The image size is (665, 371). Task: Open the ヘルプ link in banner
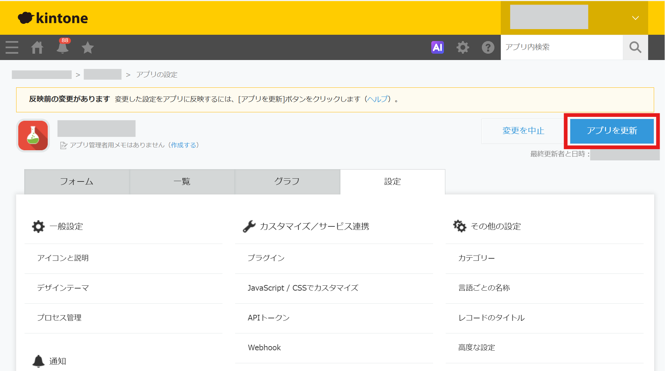tap(377, 99)
